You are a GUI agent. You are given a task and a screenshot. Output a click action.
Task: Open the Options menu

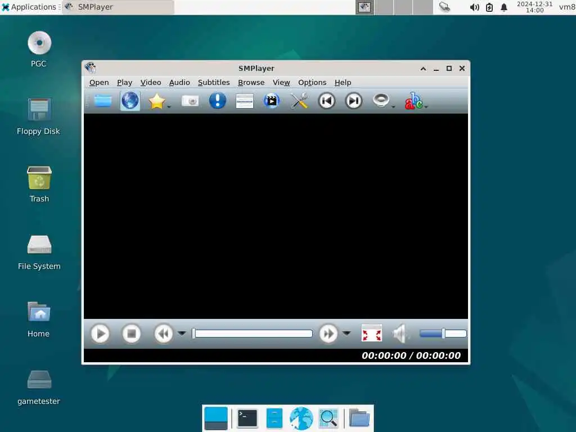coord(312,83)
